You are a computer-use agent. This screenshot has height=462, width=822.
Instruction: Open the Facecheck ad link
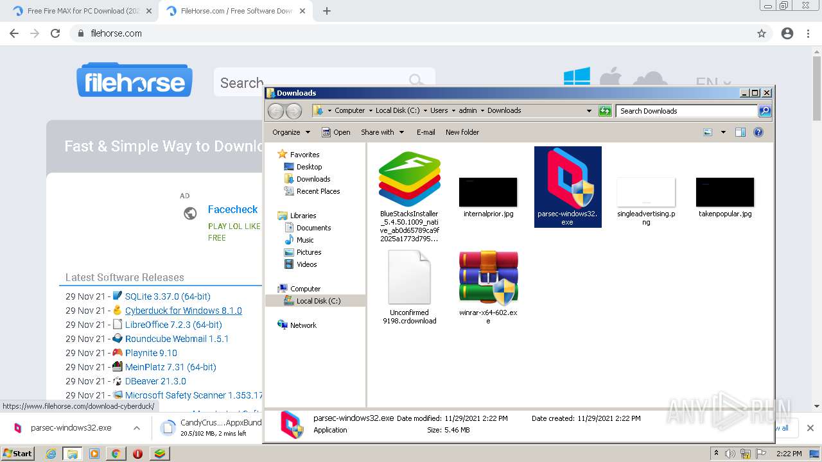pyautogui.click(x=232, y=209)
